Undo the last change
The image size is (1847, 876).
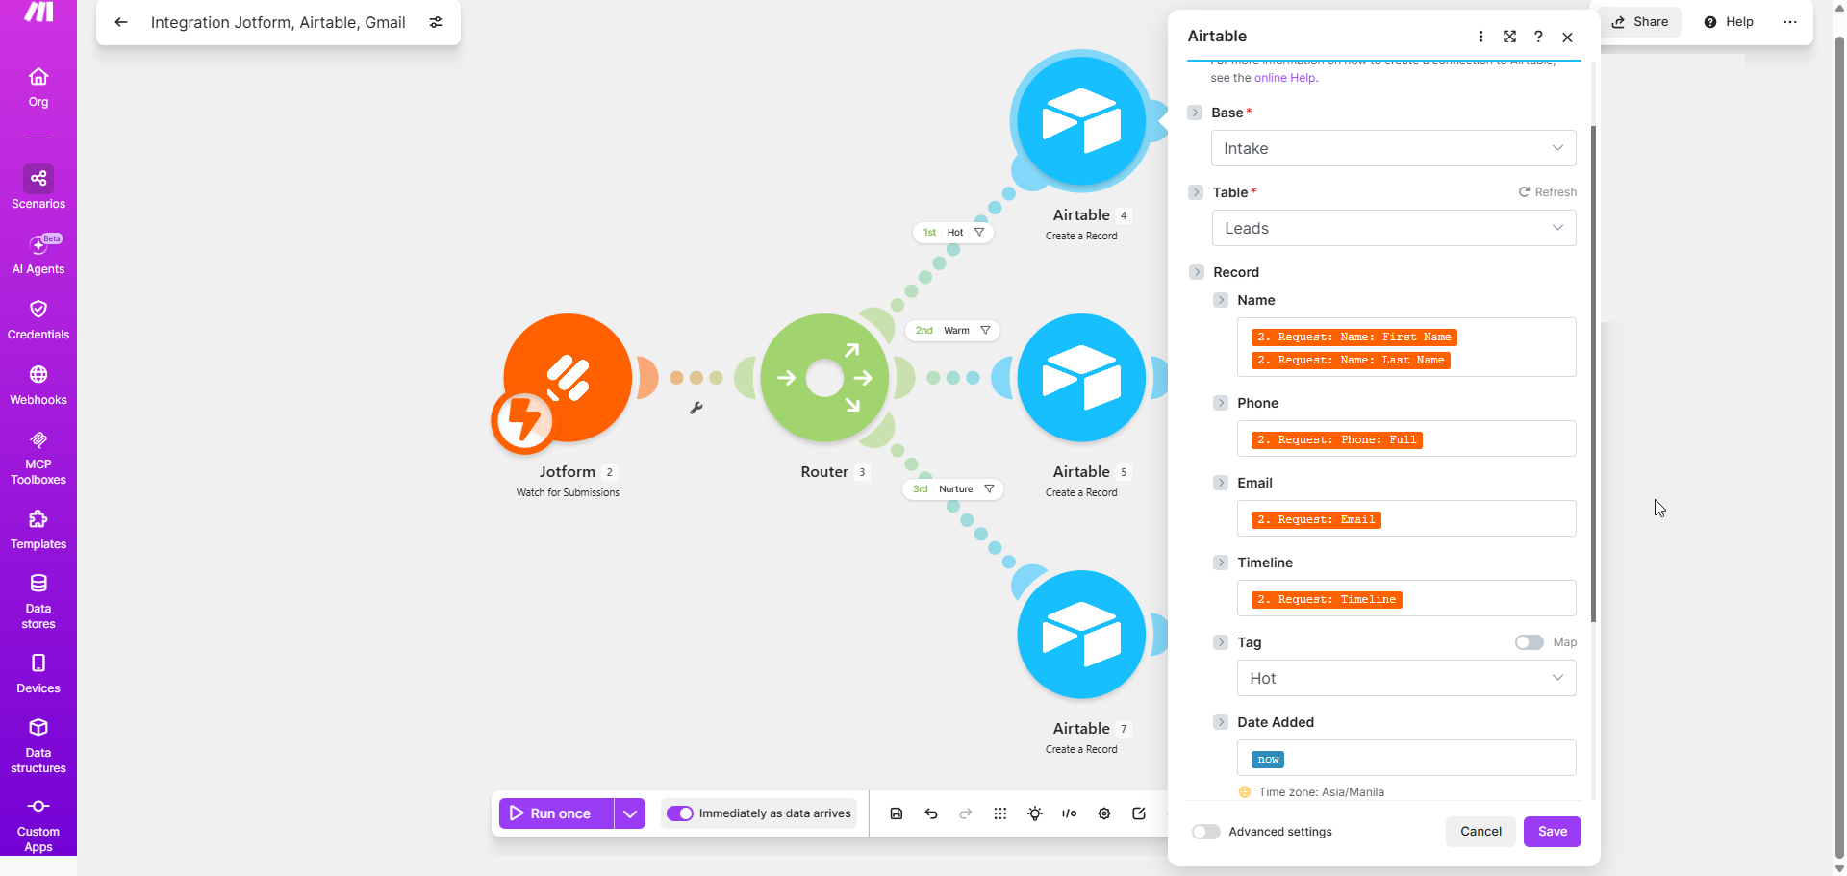click(x=931, y=813)
